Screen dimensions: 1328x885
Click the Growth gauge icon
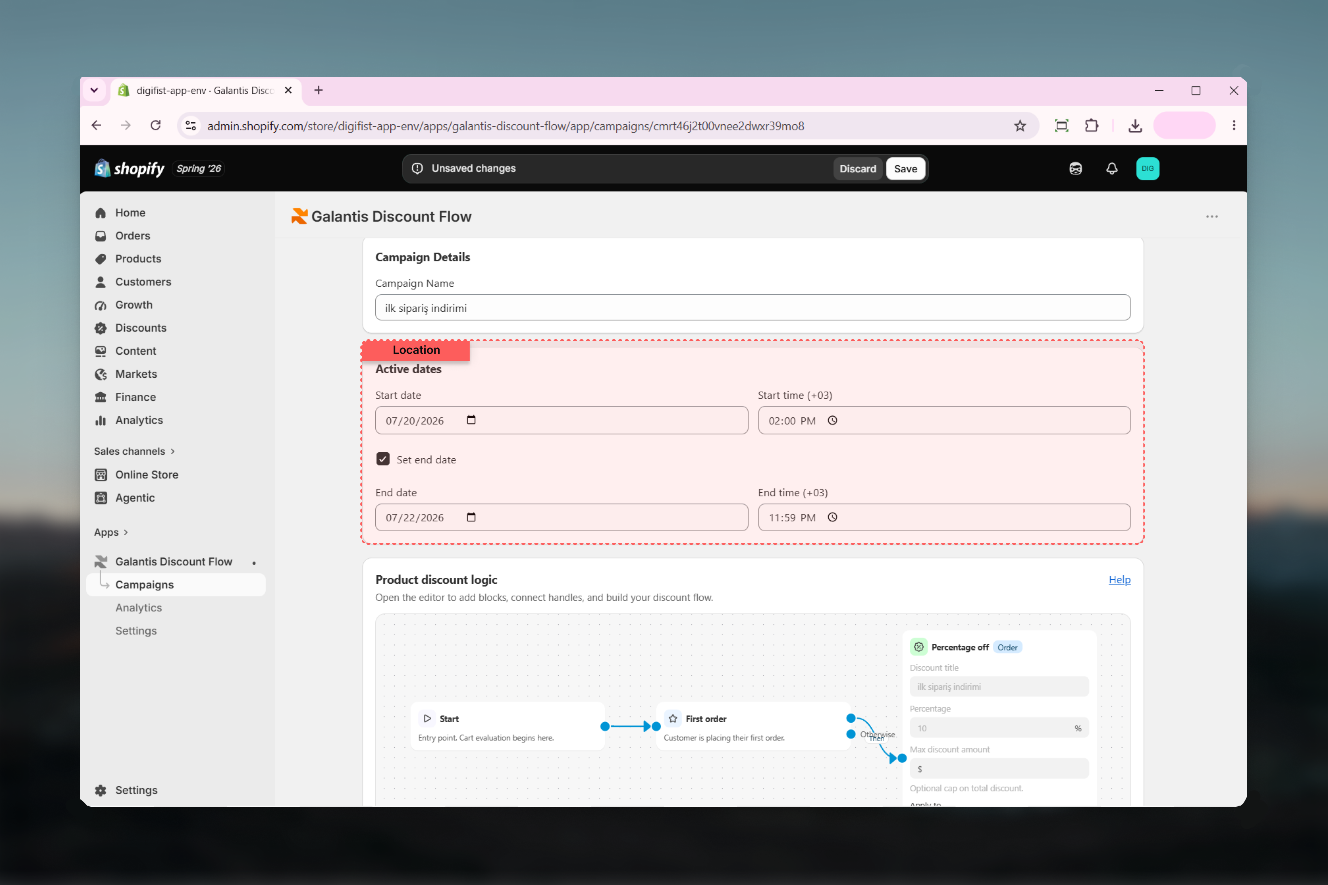[101, 305]
